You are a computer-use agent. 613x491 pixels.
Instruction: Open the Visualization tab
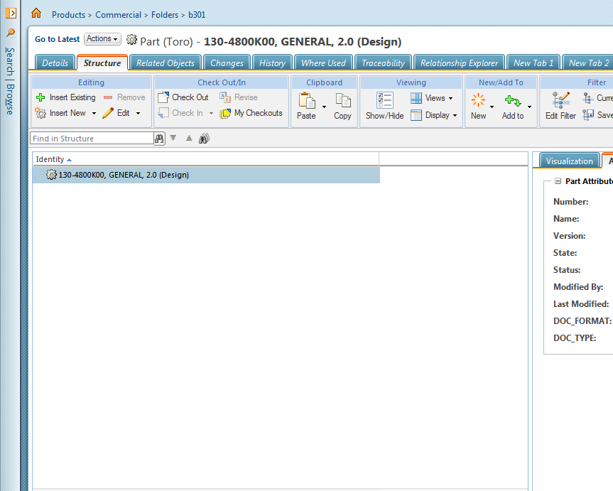[569, 161]
